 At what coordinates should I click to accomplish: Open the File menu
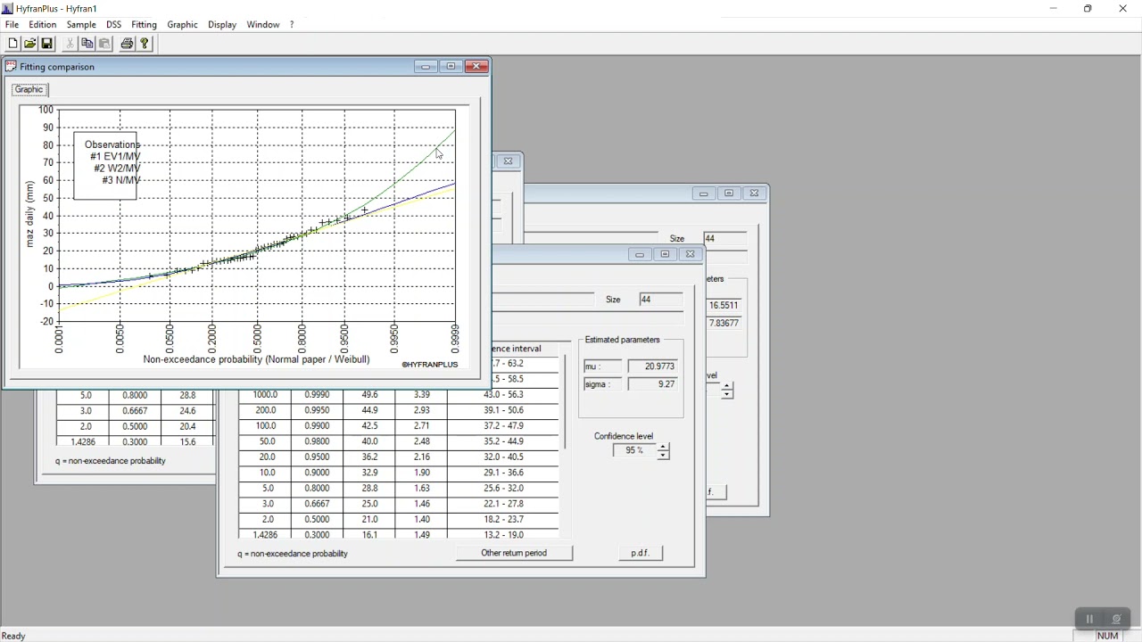coord(12,25)
